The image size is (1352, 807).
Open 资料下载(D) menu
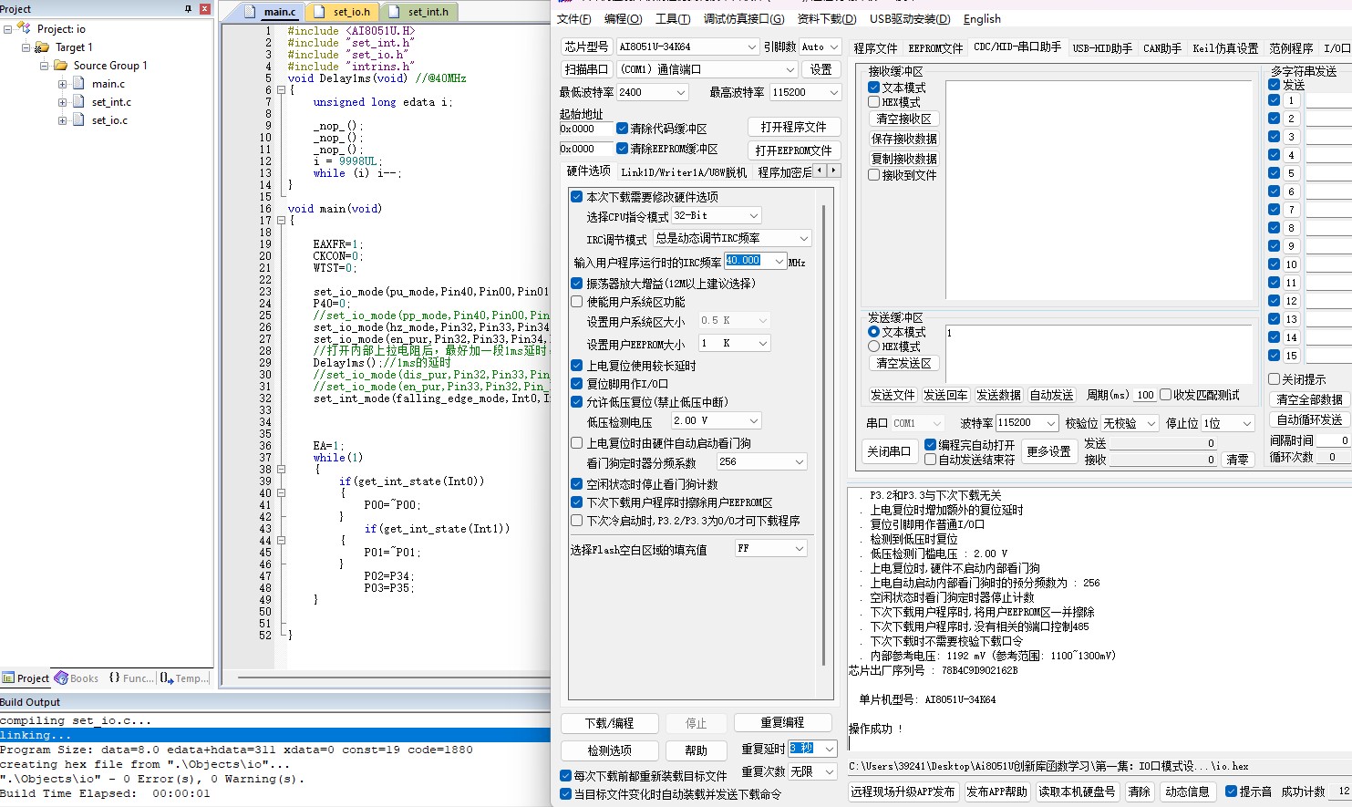827,19
